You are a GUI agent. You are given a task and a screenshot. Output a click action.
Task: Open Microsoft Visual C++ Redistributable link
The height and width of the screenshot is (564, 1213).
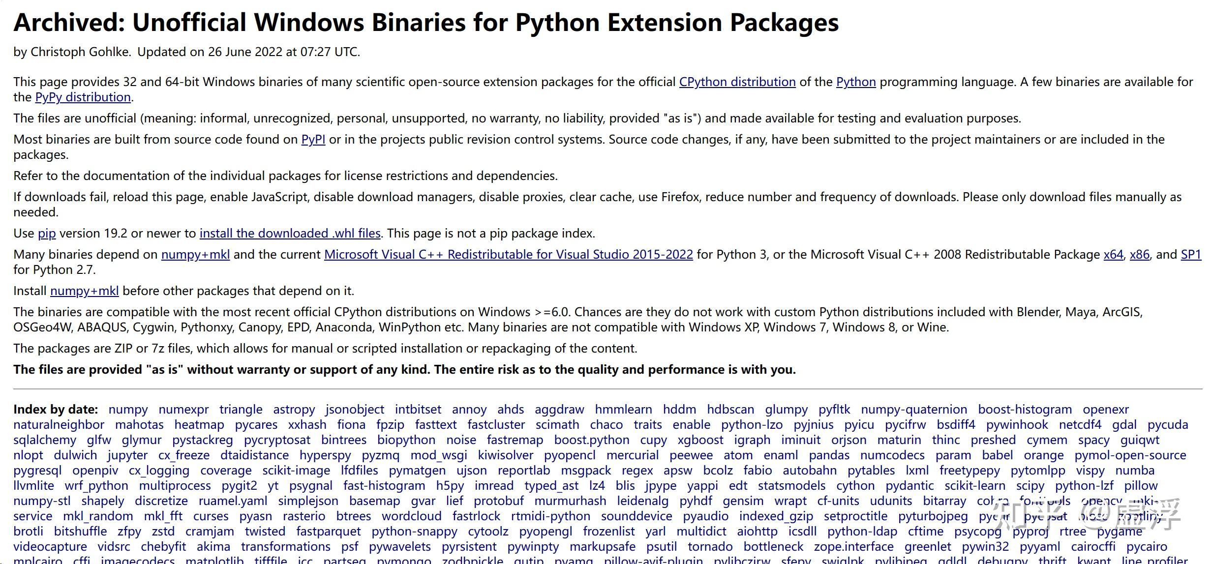click(x=508, y=255)
